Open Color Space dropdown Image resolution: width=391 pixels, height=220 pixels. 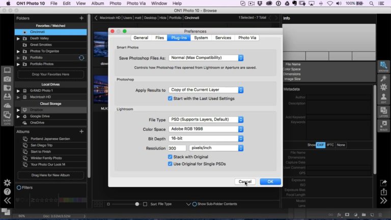coord(206,129)
